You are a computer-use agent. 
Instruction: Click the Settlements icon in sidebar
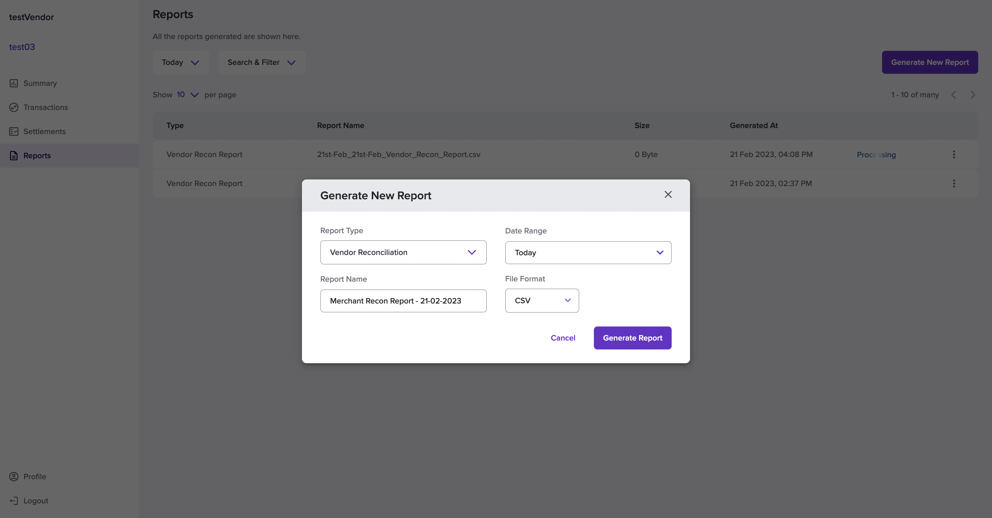pyautogui.click(x=14, y=132)
